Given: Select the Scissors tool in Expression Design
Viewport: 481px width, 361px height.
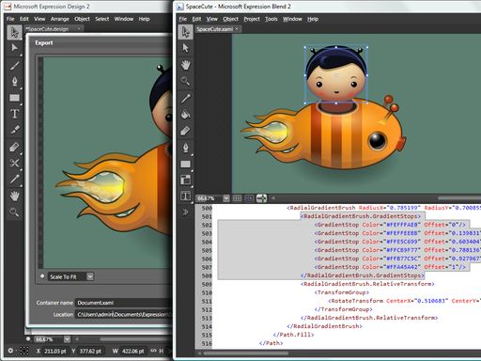Looking at the screenshot, I should 14,163.
